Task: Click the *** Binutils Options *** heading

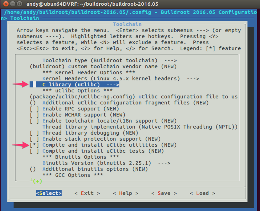Action: (x=80, y=157)
